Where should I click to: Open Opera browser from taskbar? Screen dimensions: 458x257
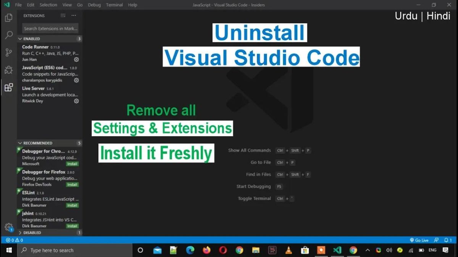click(x=223, y=250)
